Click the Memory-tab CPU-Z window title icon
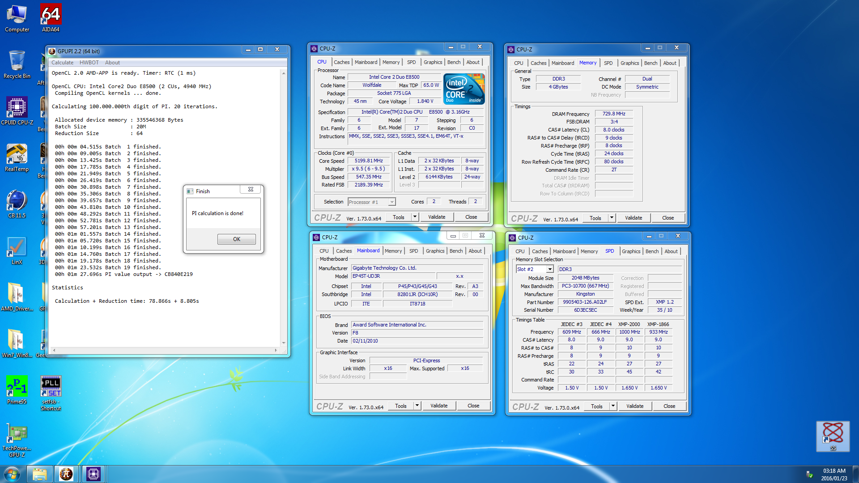859x483 pixels. click(511, 49)
